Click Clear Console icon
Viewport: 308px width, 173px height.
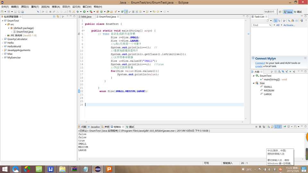point(268,127)
